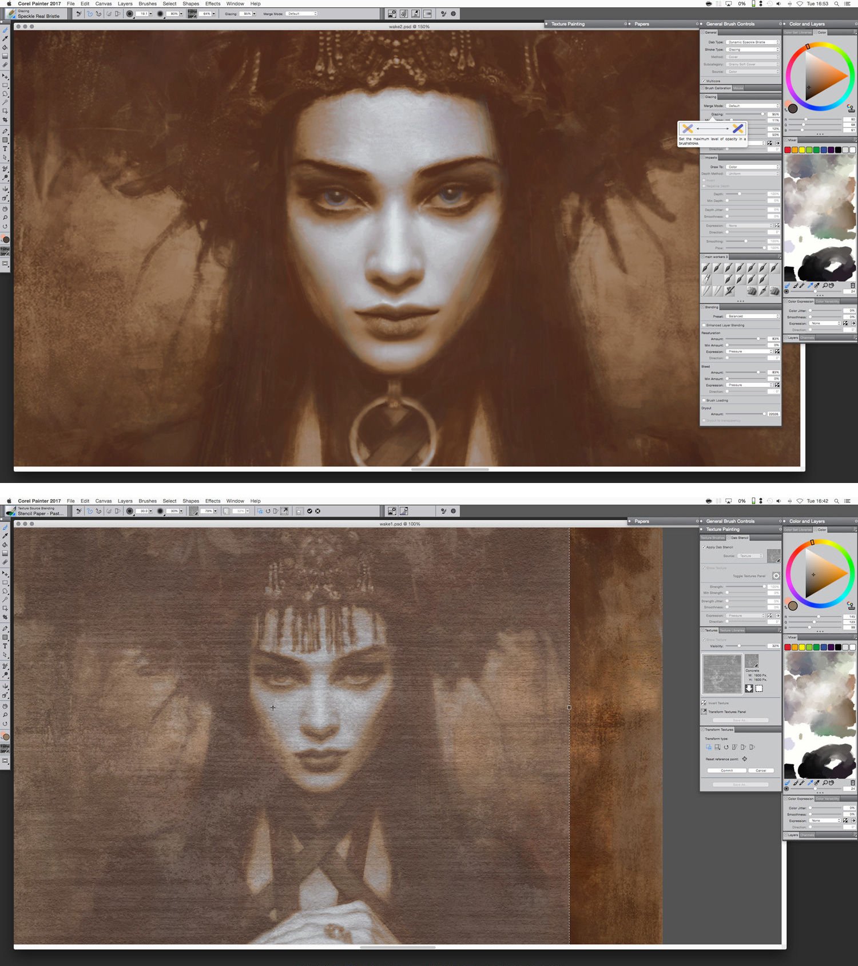Pick blue swatch in lower Mixer panel
The image size is (858, 966).
[x=824, y=647]
